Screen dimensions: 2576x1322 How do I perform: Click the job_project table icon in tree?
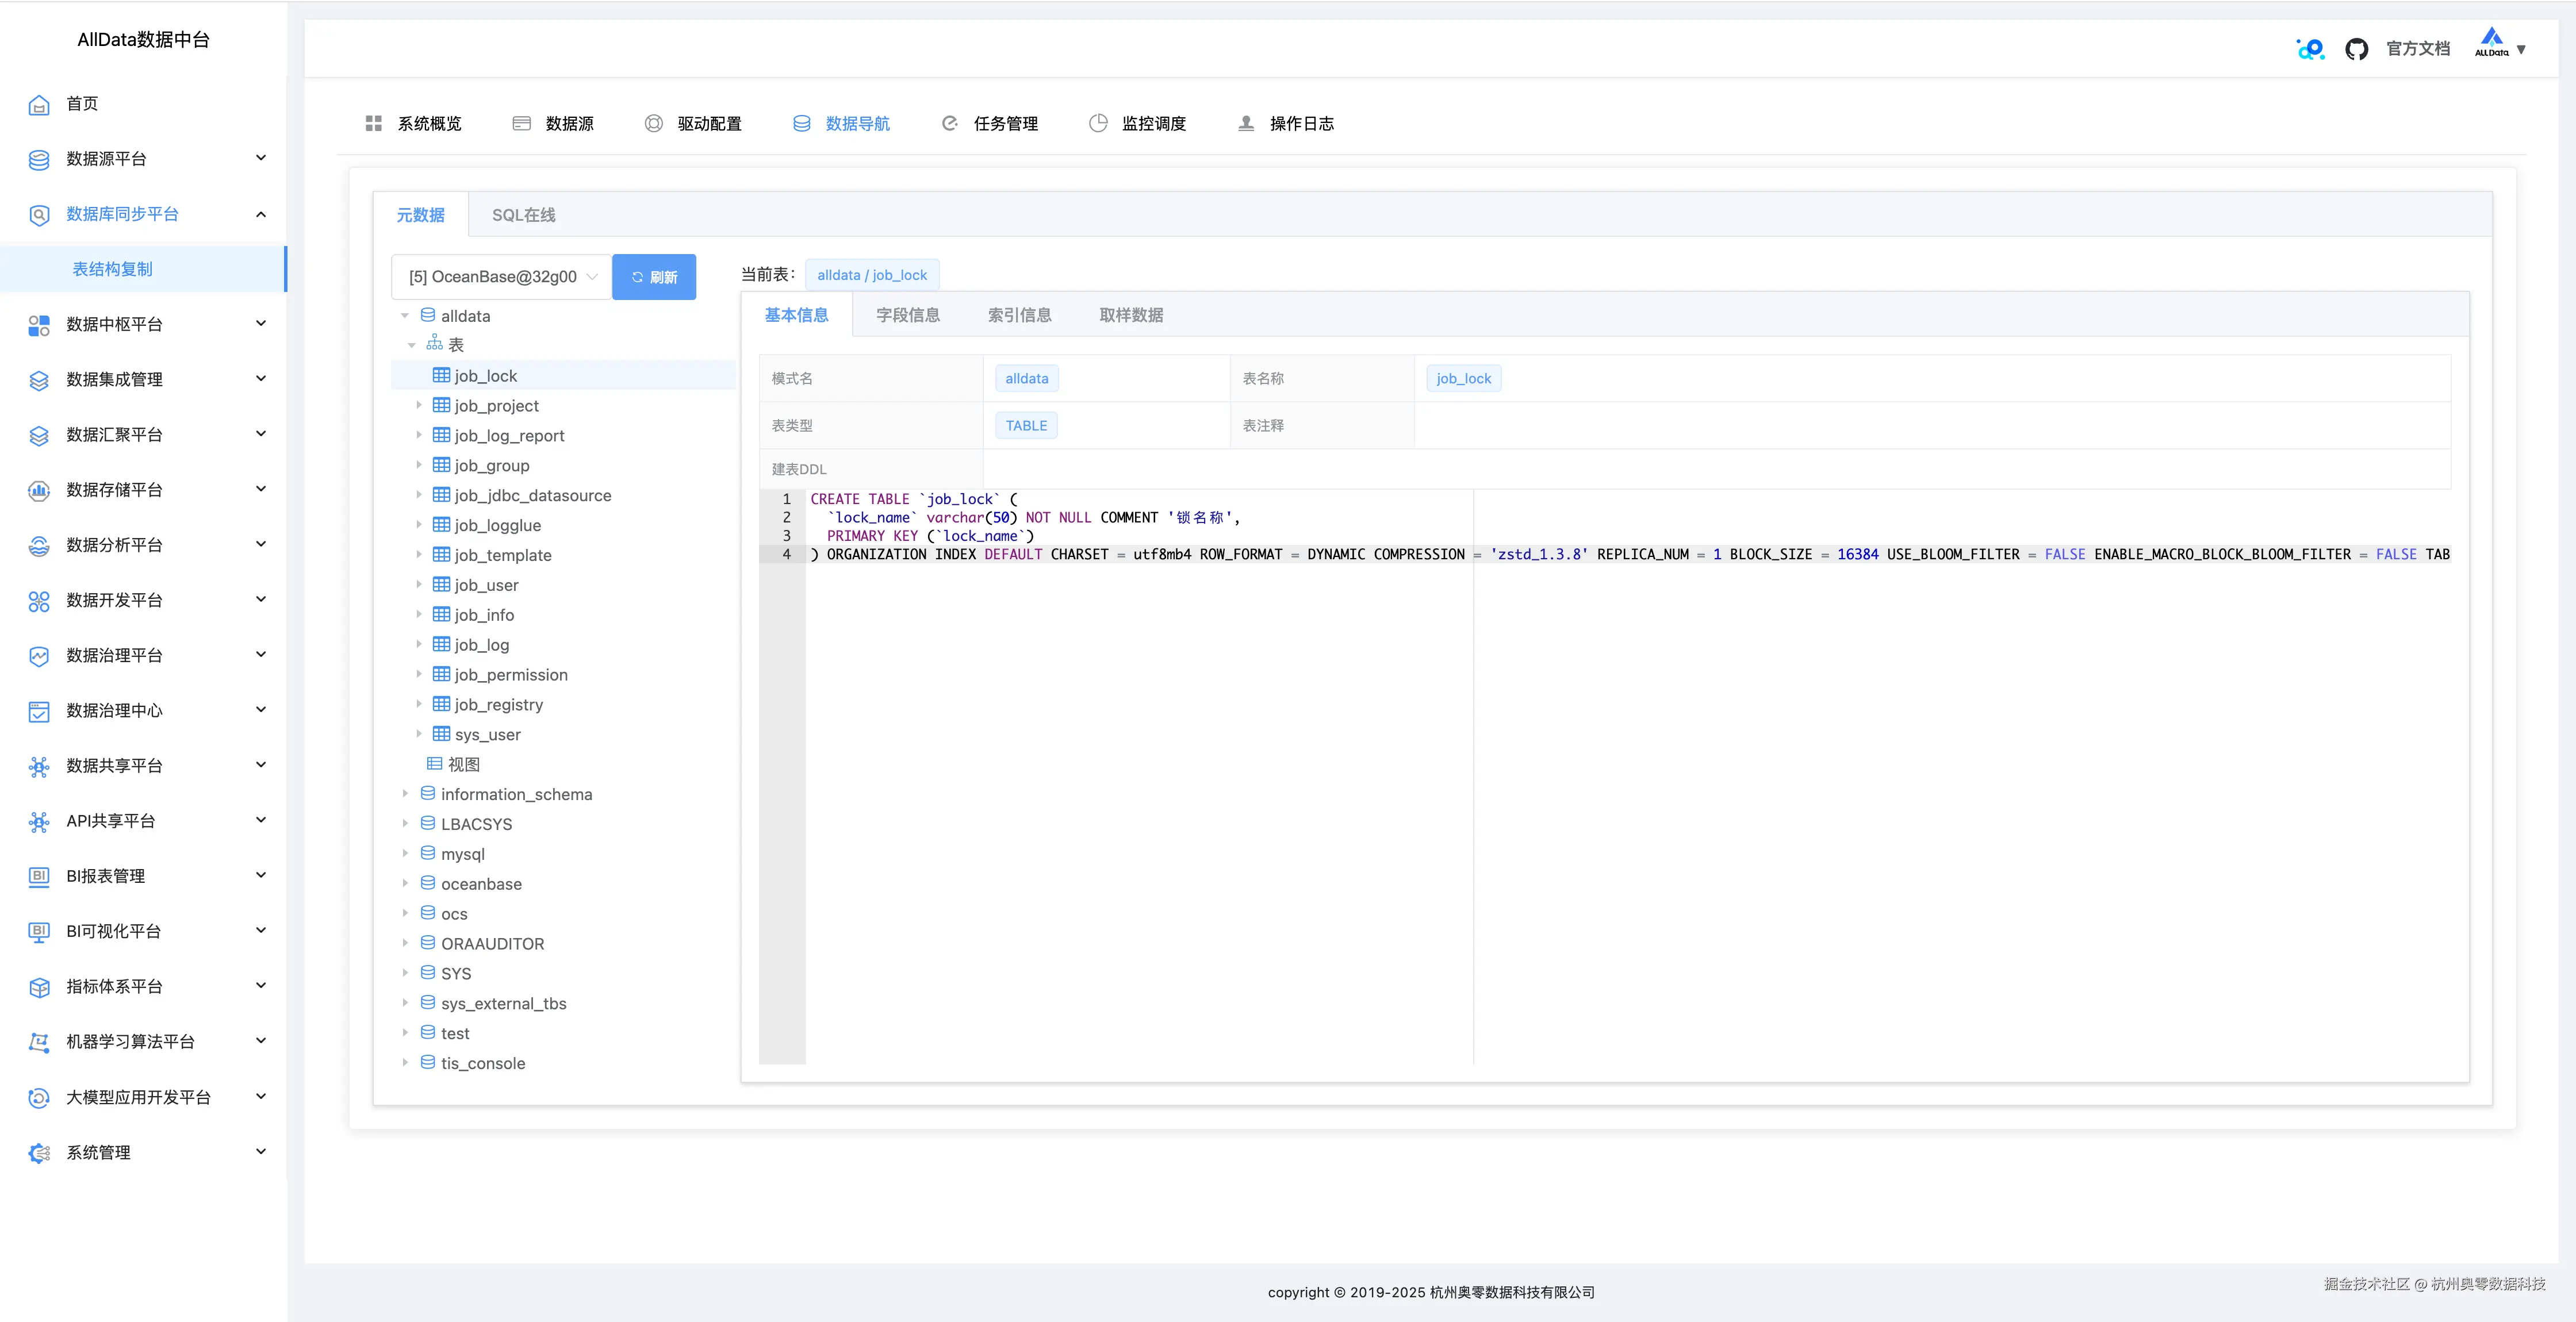pos(441,405)
